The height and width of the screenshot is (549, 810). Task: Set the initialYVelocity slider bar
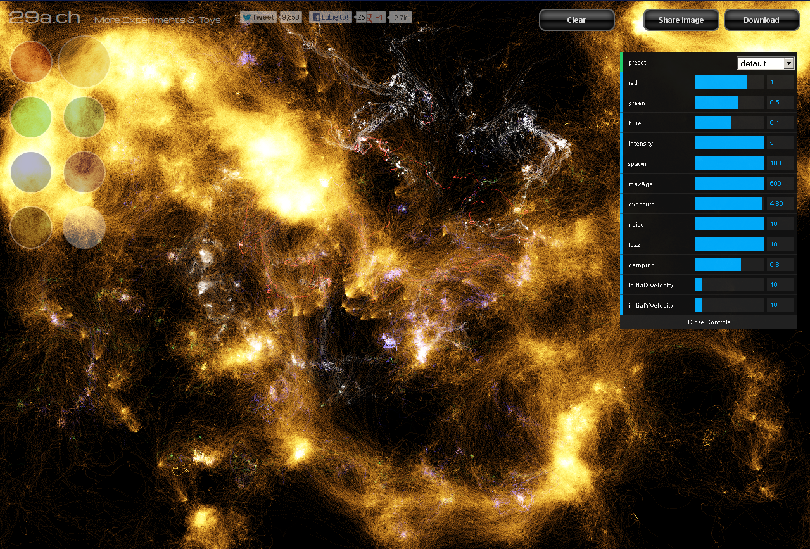click(730, 305)
